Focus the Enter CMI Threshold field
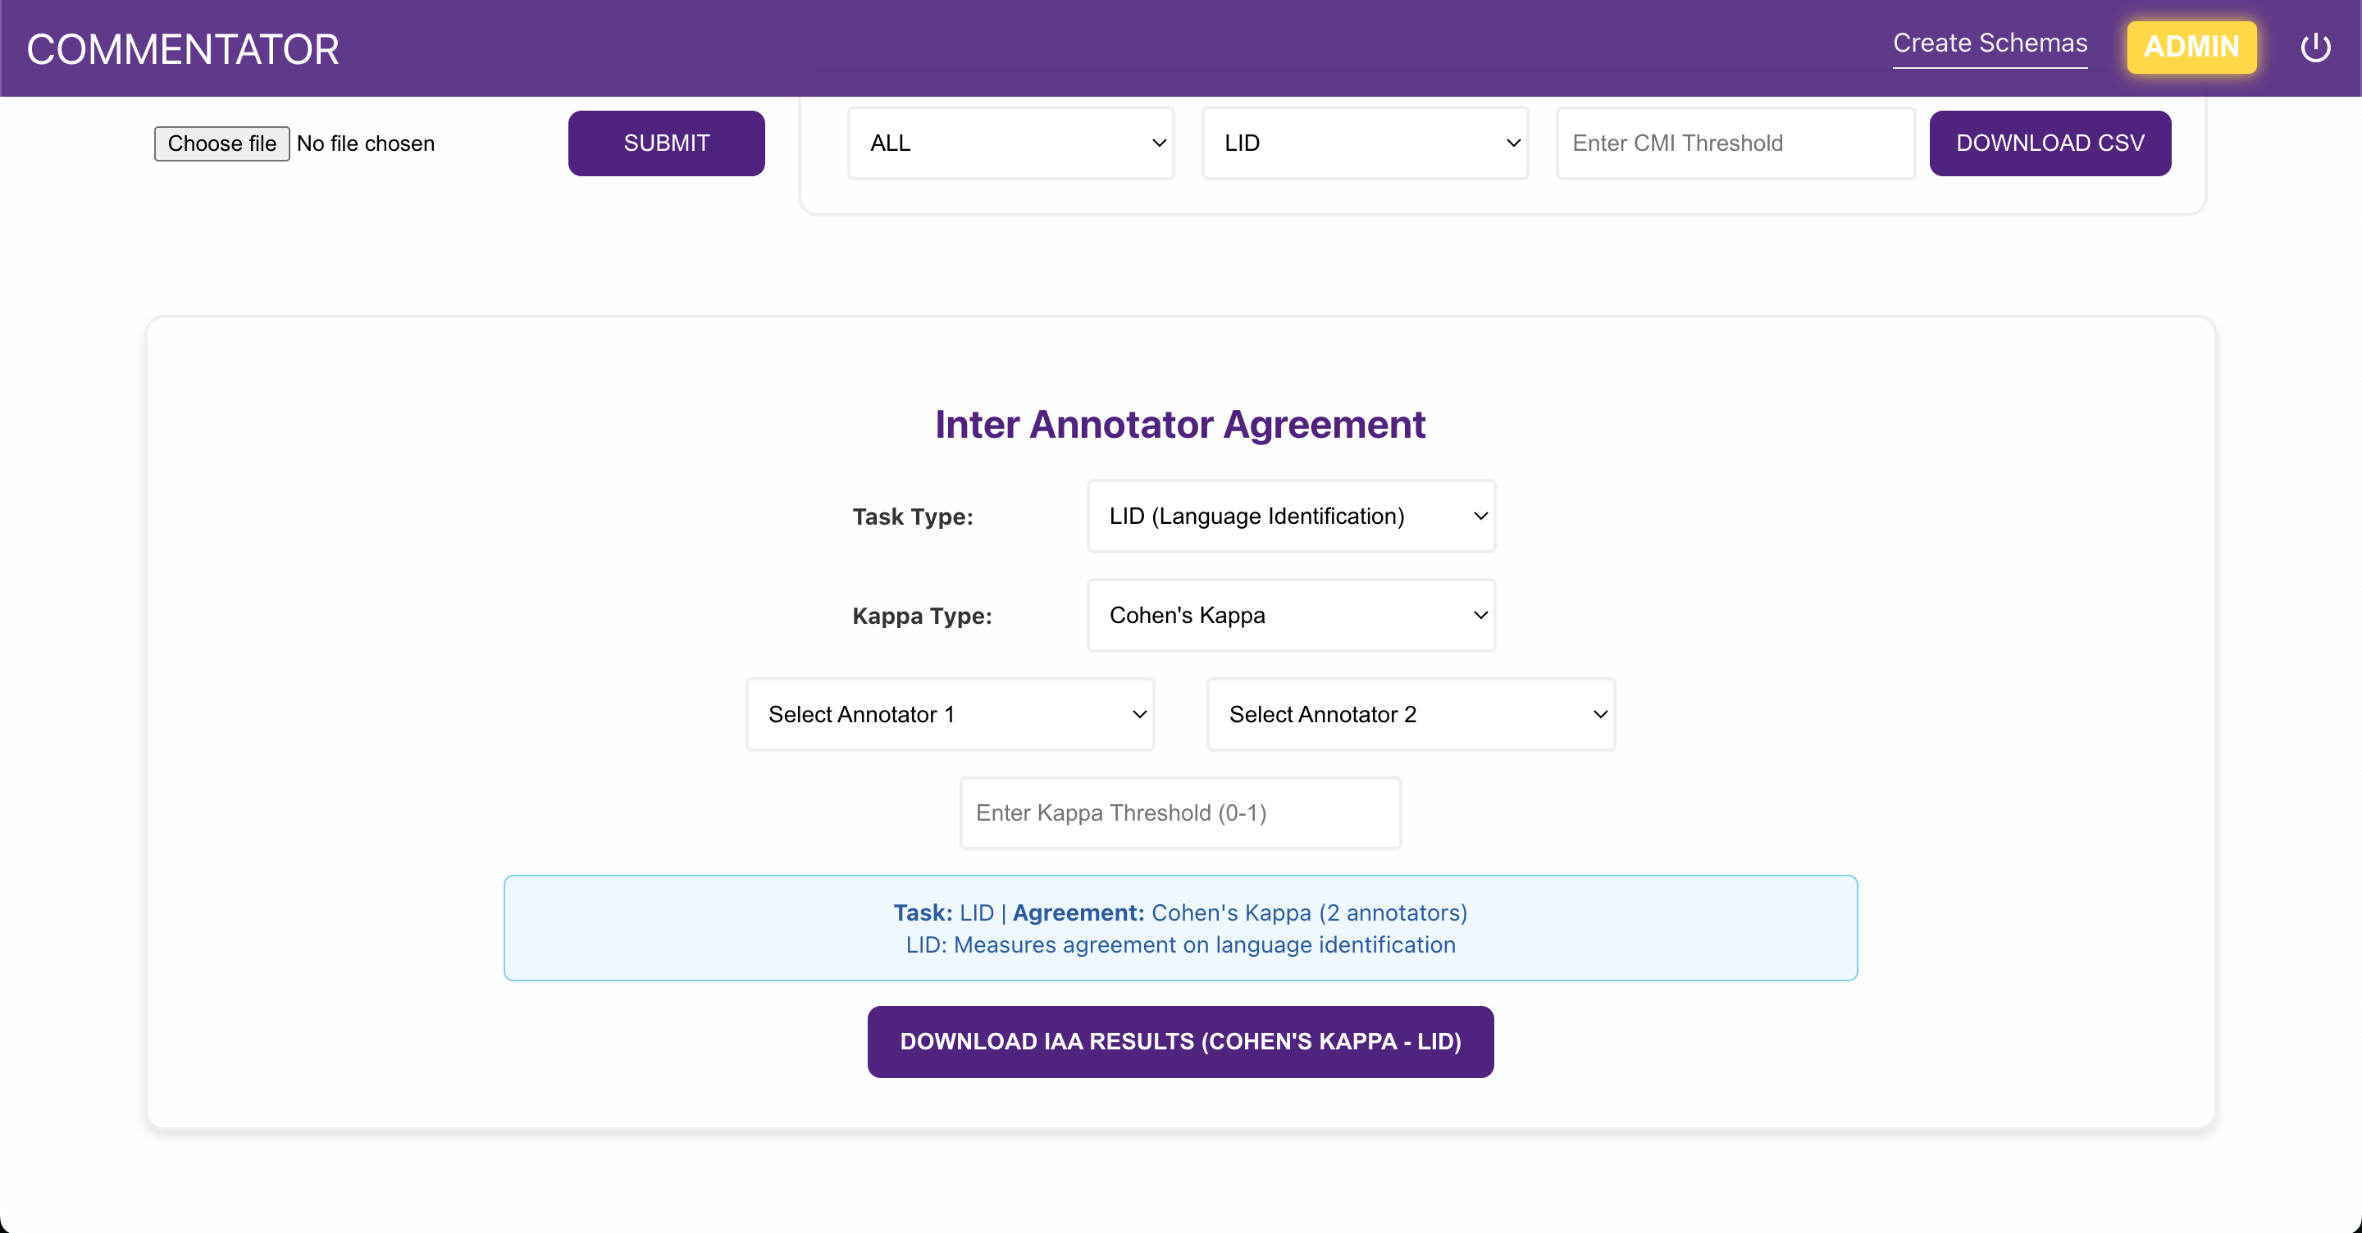 tap(1734, 144)
